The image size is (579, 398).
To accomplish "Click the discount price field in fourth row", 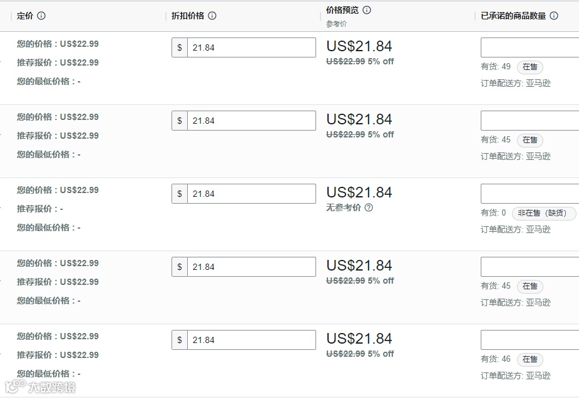I will [251, 267].
